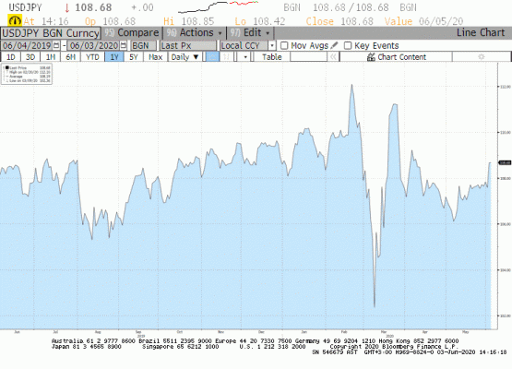Click the Chart Content icon
This screenshot has height=369, width=512.
click(x=371, y=57)
